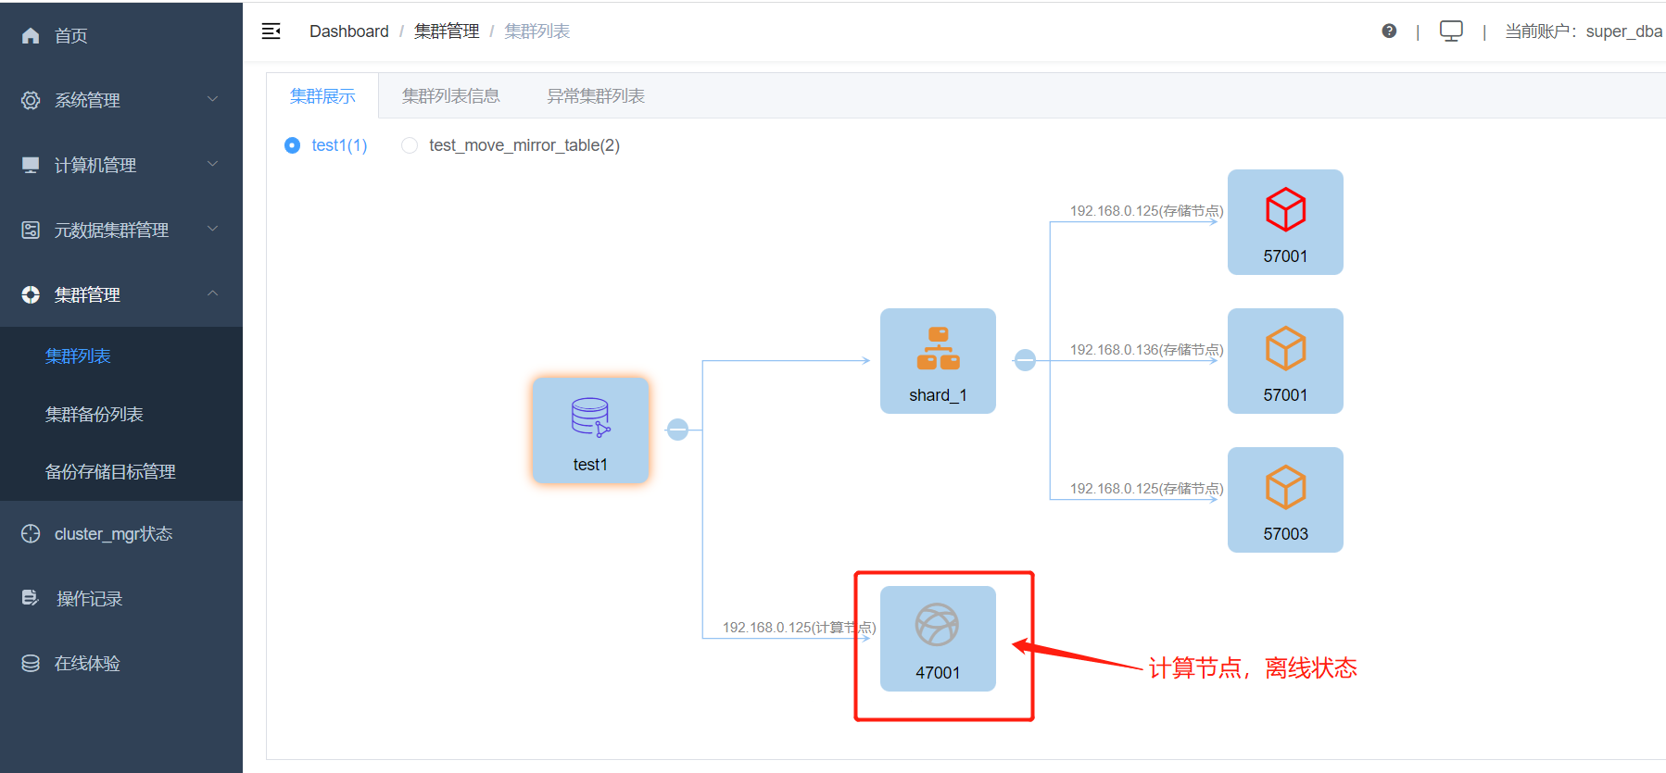Click the monitor screen icon in header
Viewport: 1666px width, 773px height.
click(x=1451, y=31)
